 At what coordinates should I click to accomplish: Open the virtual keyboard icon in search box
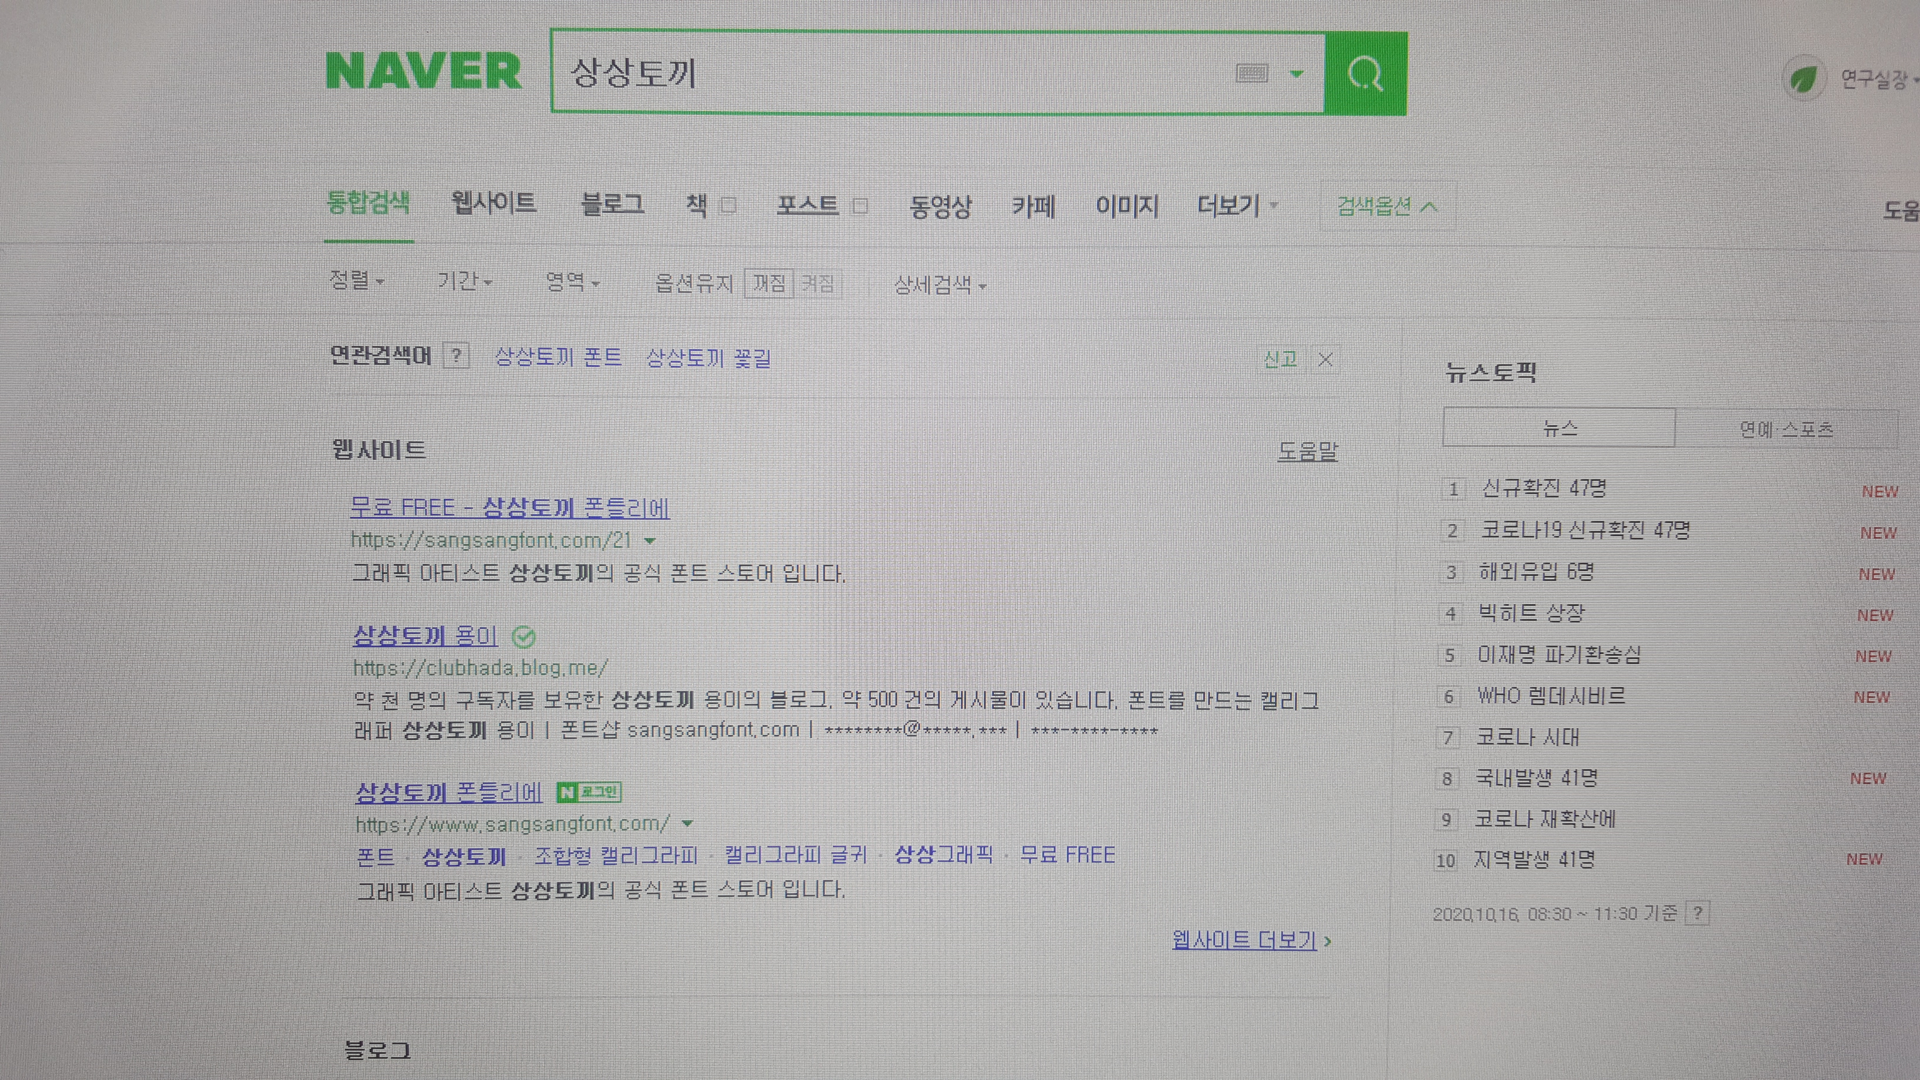pos(1251,73)
